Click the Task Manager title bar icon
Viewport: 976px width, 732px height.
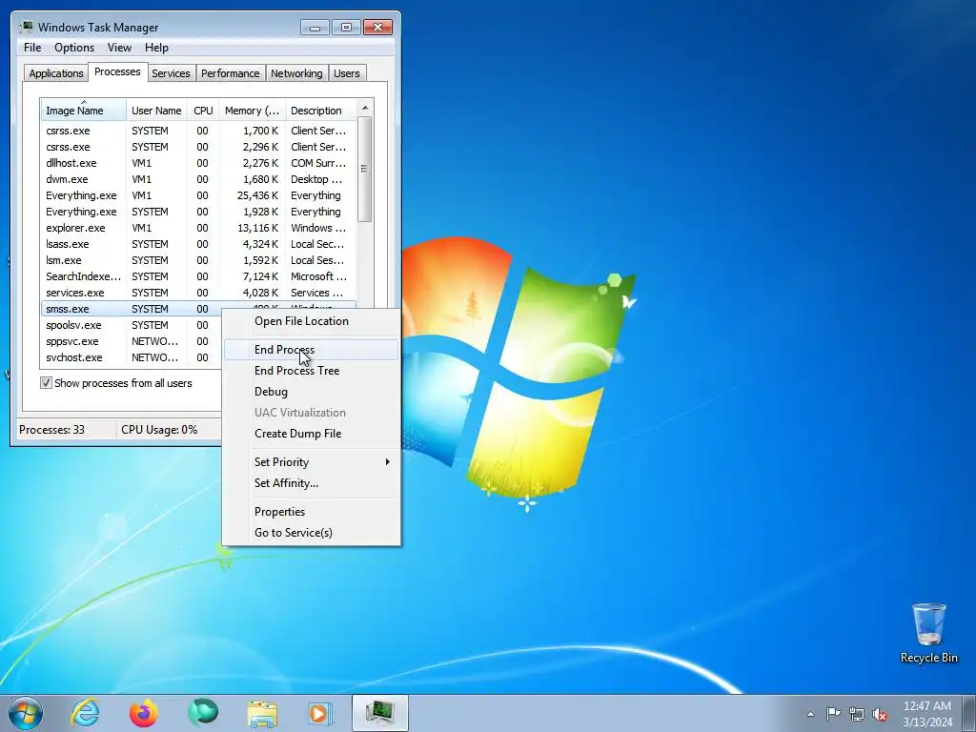point(26,27)
